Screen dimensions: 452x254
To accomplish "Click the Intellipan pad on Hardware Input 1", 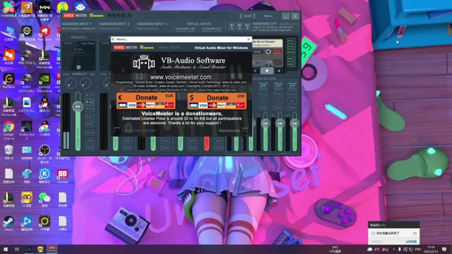I will tap(79, 55).
